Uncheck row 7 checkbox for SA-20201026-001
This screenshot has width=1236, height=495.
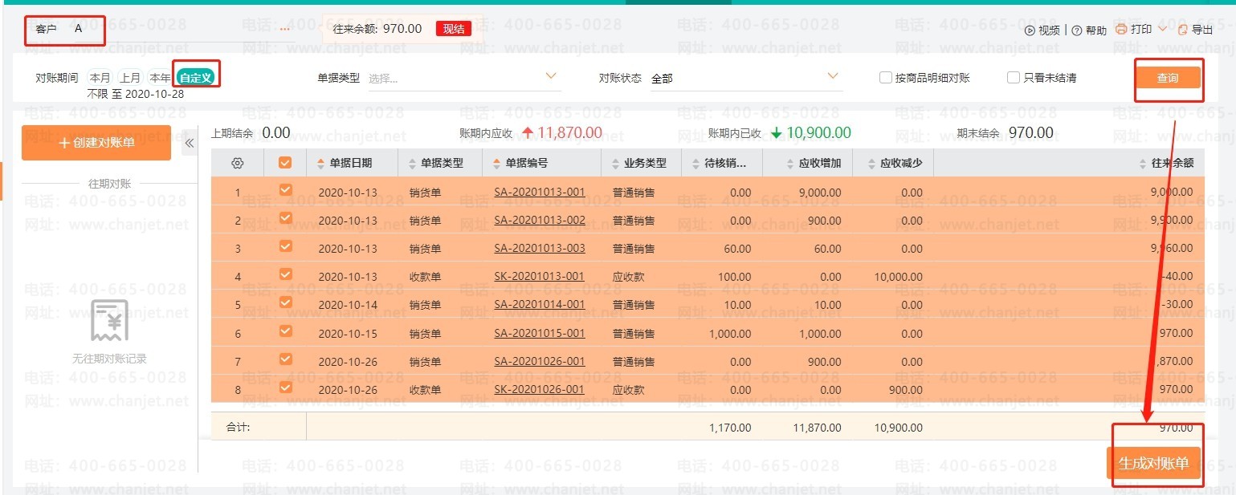(x=285, y=360)
